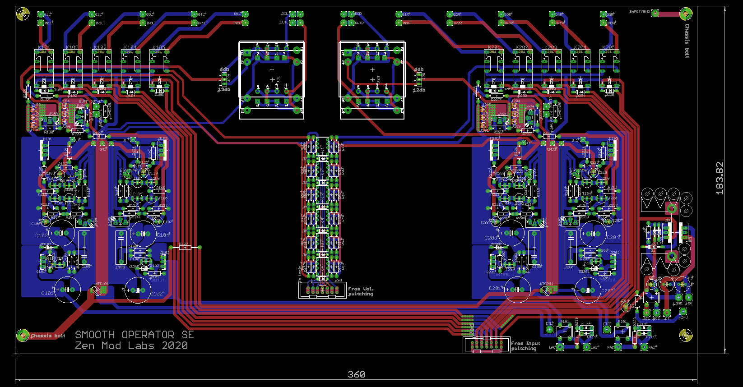743x387 pixels.
Task: Click the OUTR output pad
Action: 351,23
